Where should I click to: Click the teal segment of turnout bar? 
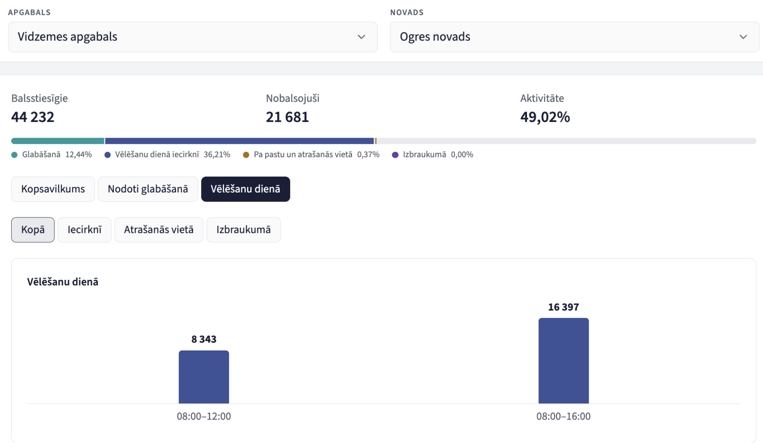pyautogui.click(x=58, y=141)
